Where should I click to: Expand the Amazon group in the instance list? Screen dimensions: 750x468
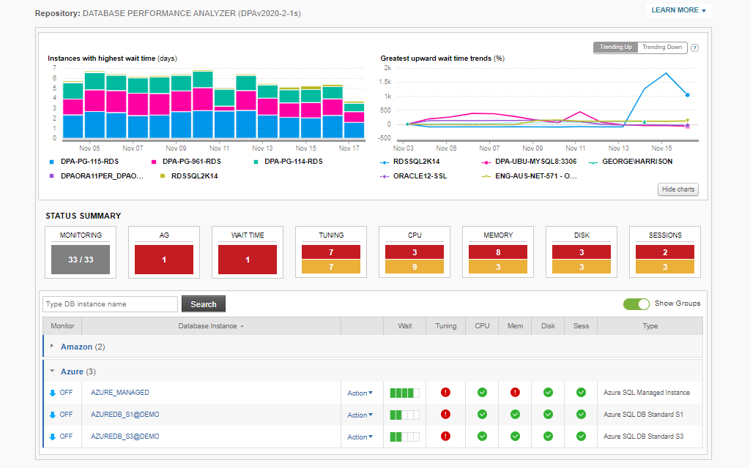(x=51, y=347)
